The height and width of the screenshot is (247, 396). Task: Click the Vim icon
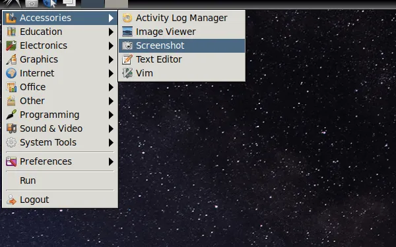(127, 73)
